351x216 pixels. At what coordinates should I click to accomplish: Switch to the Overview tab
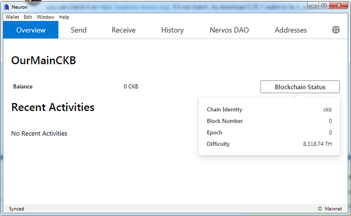click(x=31, y=30)
